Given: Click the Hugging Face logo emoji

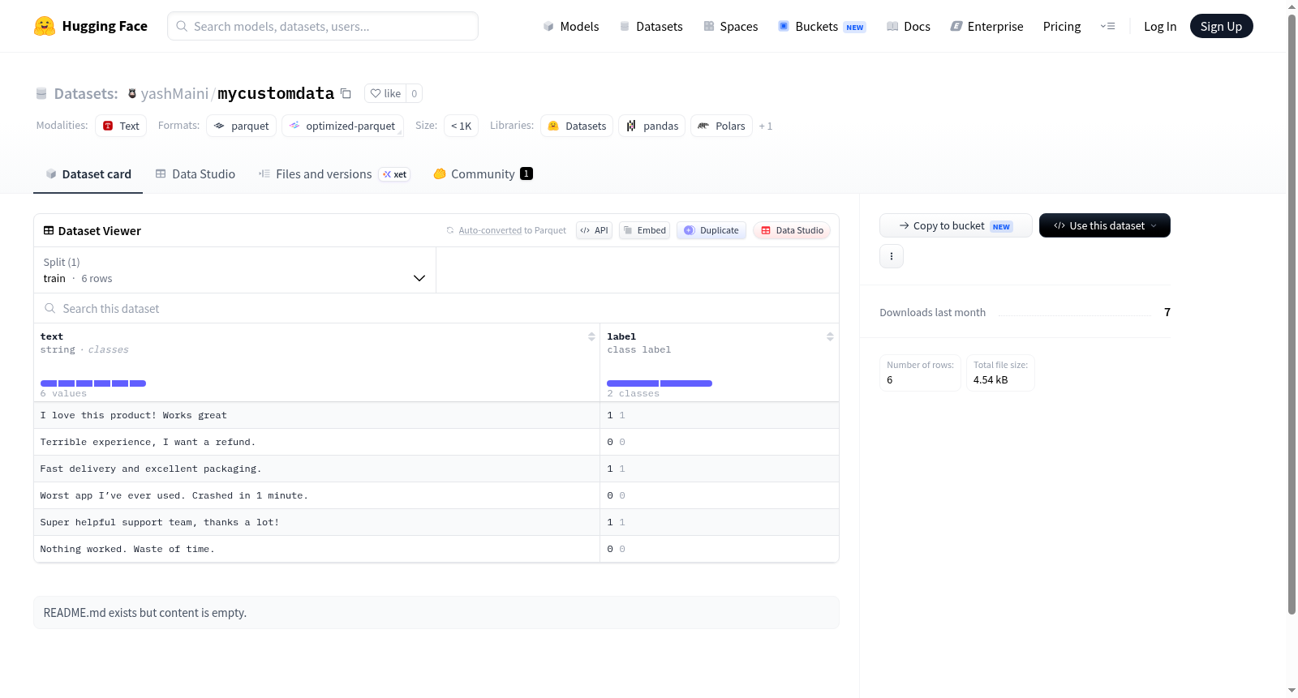Looking at the screenshot, I should pos(45,26).
